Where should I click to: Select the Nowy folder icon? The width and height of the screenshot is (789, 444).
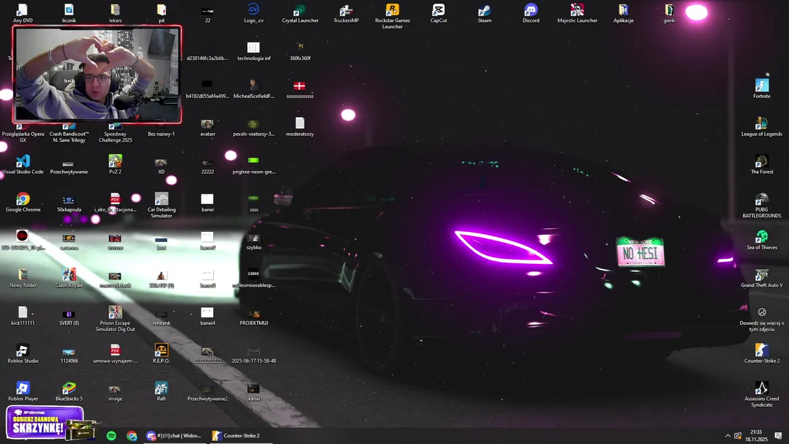[23, 278]
